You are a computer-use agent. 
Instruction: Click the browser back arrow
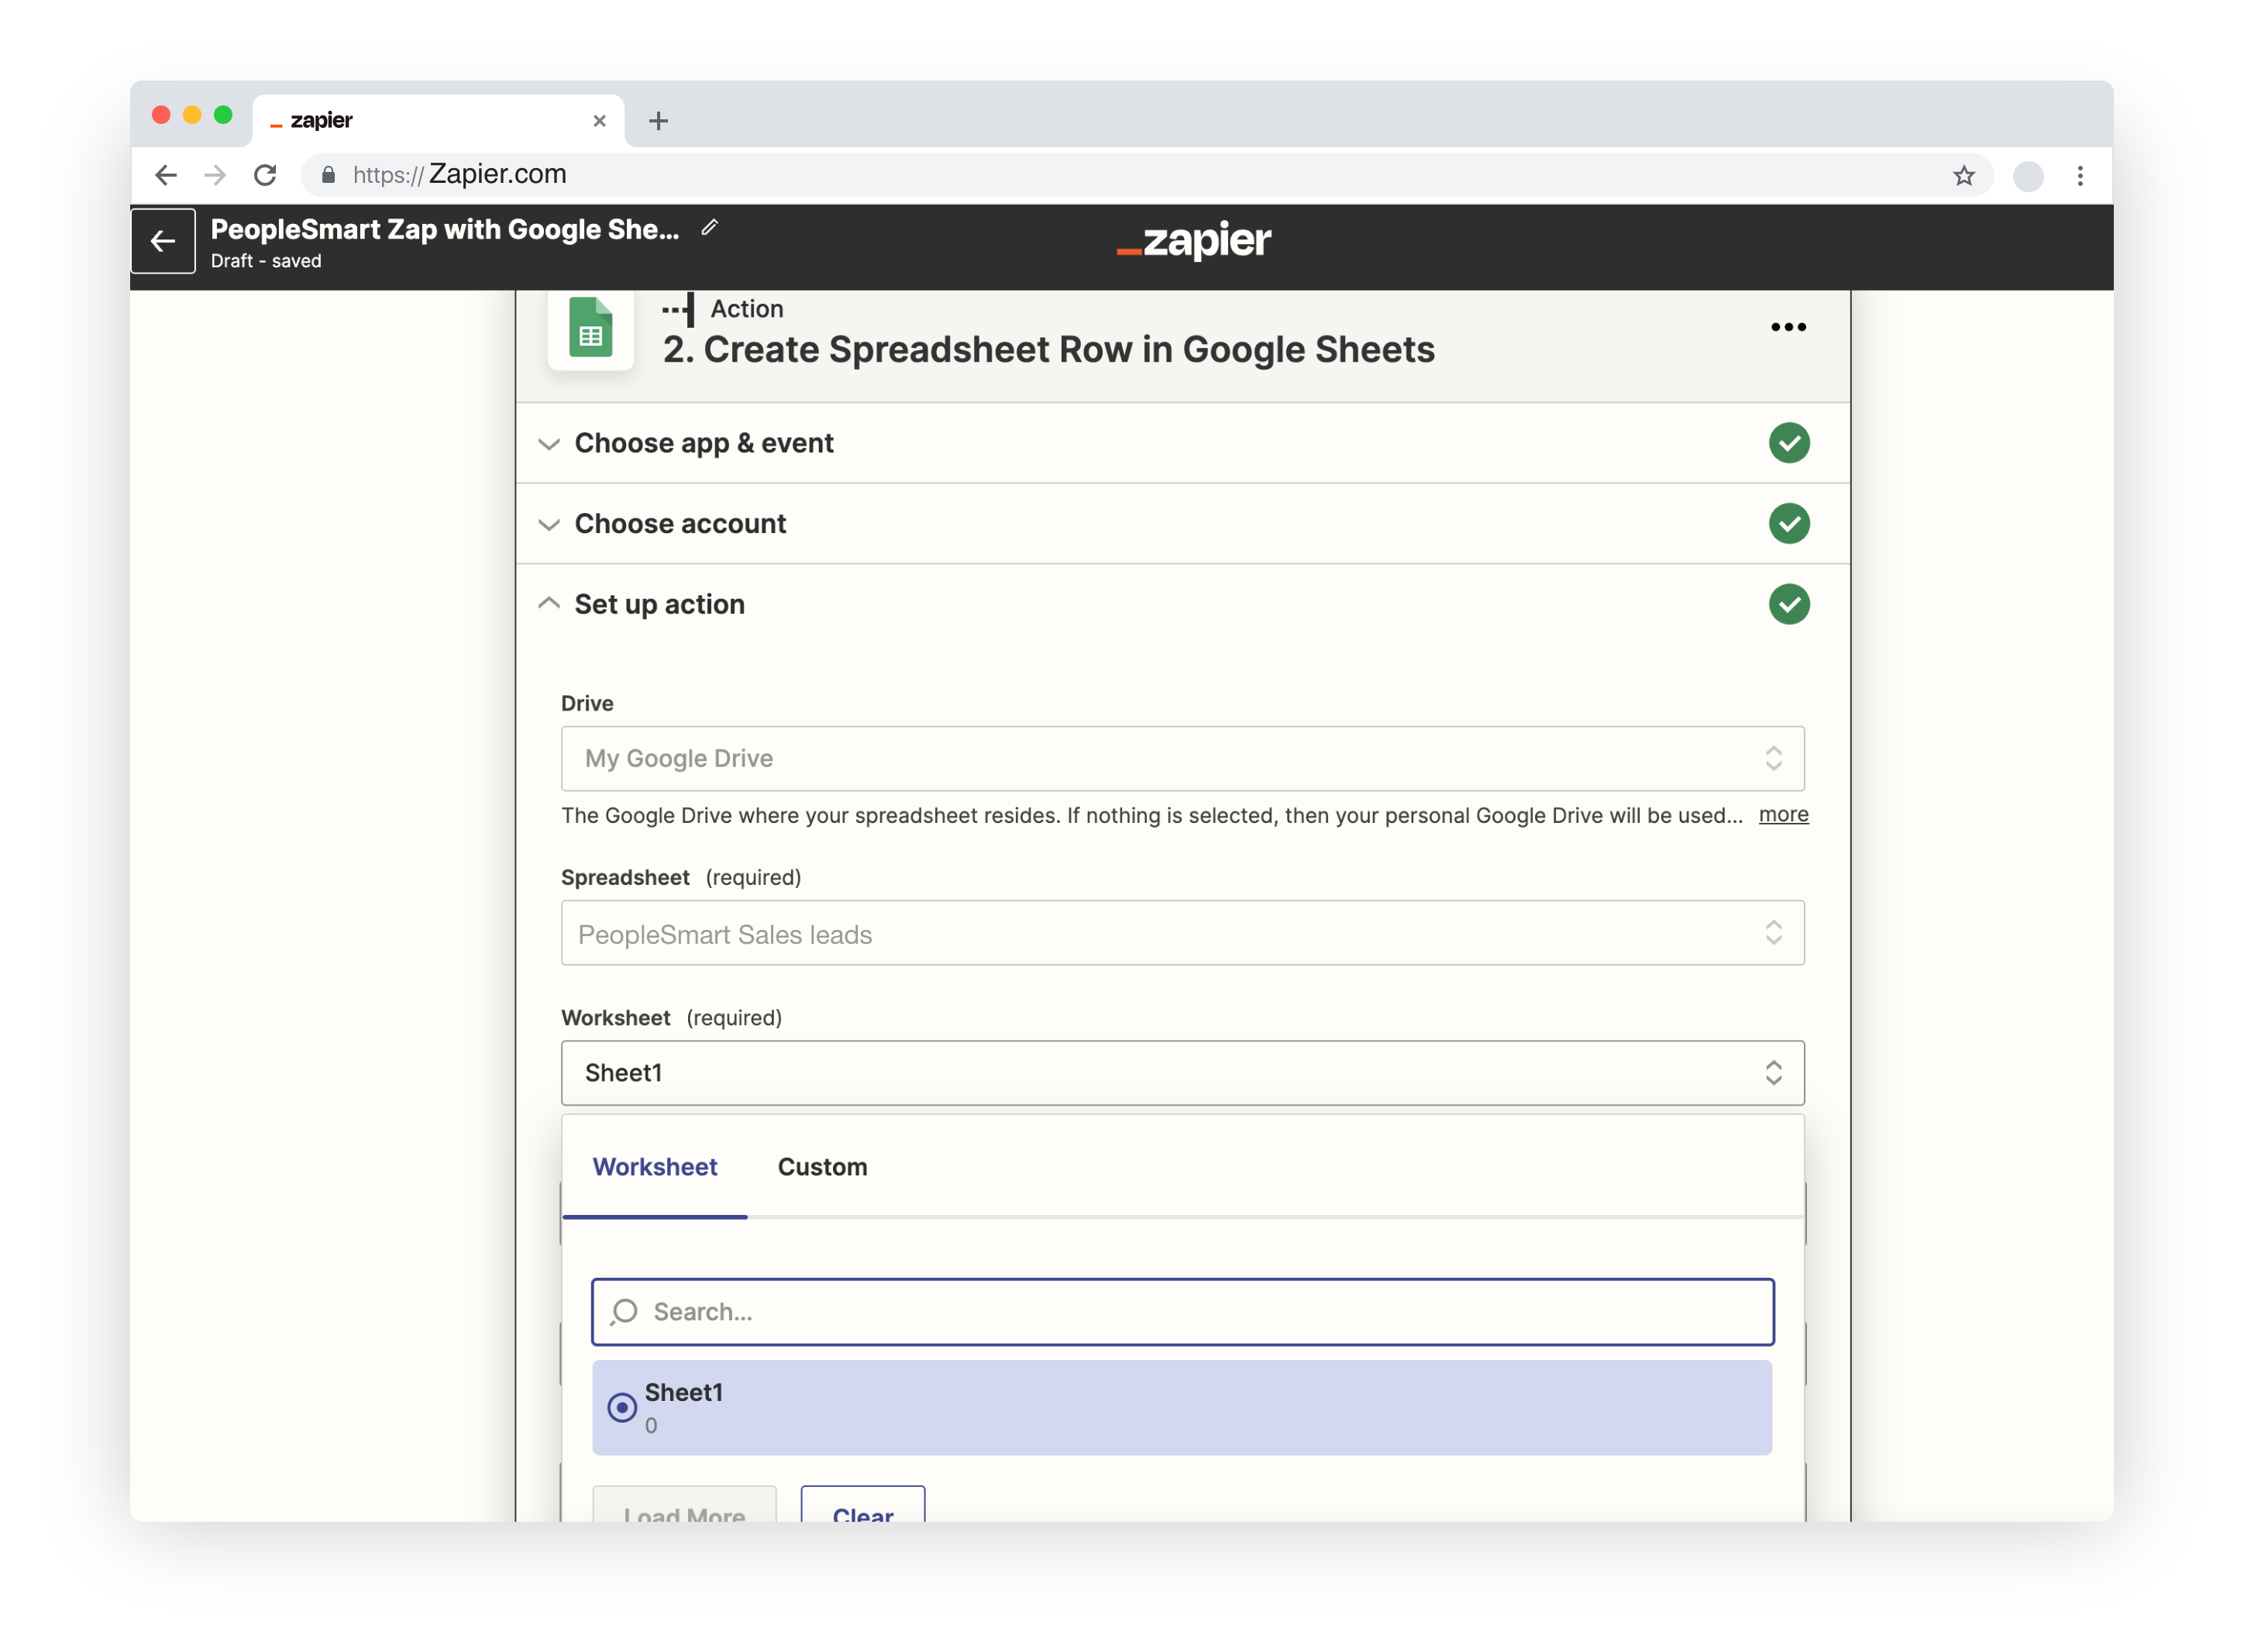pos(166,176)
